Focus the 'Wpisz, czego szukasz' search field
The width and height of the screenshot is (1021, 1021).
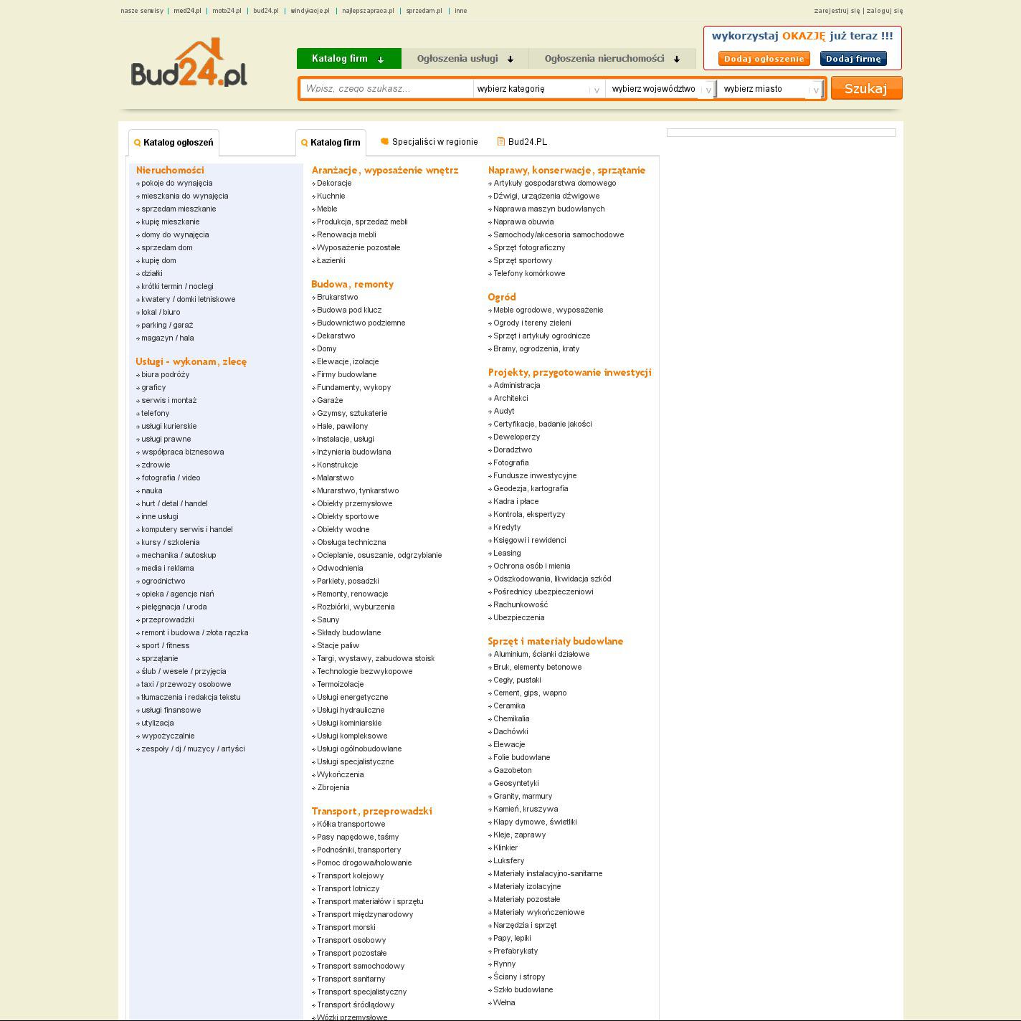386,89
